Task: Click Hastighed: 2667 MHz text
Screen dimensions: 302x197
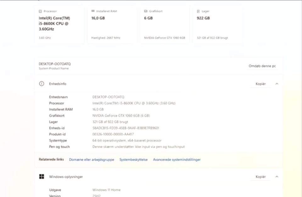Action: (x=106, y=38)
